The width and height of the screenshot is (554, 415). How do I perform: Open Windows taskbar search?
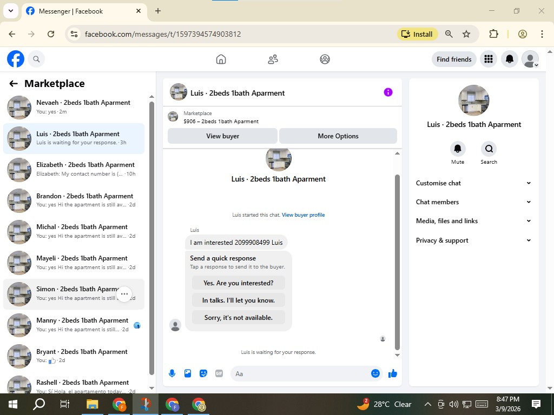coord(39,404)
